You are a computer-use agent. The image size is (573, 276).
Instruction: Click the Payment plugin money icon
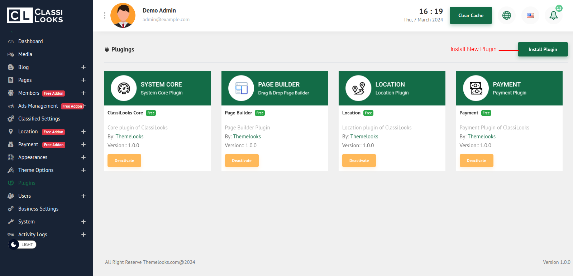pyautogui.click(x=476, y=88)
